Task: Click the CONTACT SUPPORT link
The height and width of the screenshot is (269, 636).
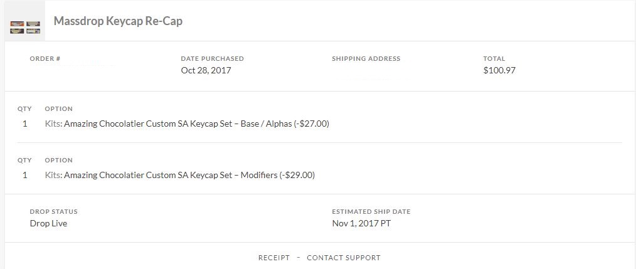Action: pos(344,258)
